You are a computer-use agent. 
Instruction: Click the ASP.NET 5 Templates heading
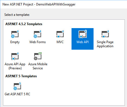coord(21,76)
